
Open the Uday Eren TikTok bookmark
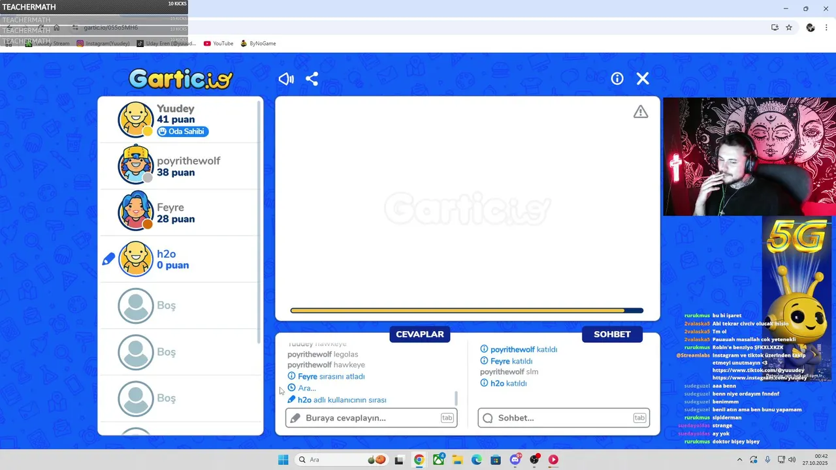tap(166, 44)
